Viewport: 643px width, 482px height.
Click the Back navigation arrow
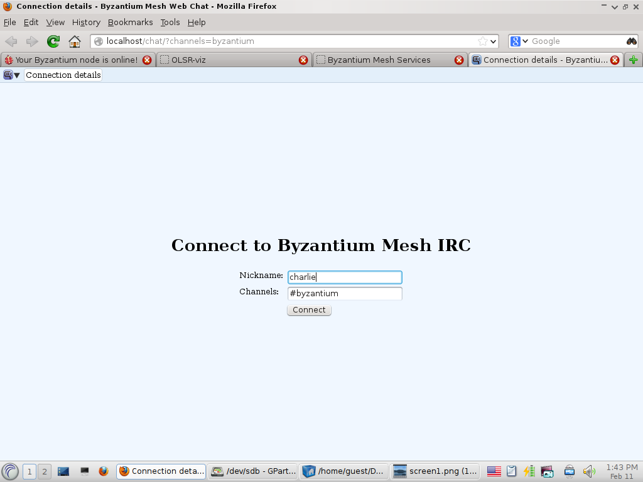[x=11, y=41]
